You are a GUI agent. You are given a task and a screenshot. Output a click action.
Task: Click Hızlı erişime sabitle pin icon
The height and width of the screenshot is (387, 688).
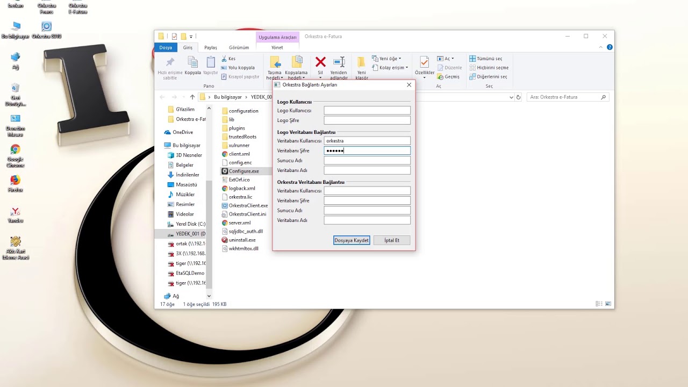[170, 68]
